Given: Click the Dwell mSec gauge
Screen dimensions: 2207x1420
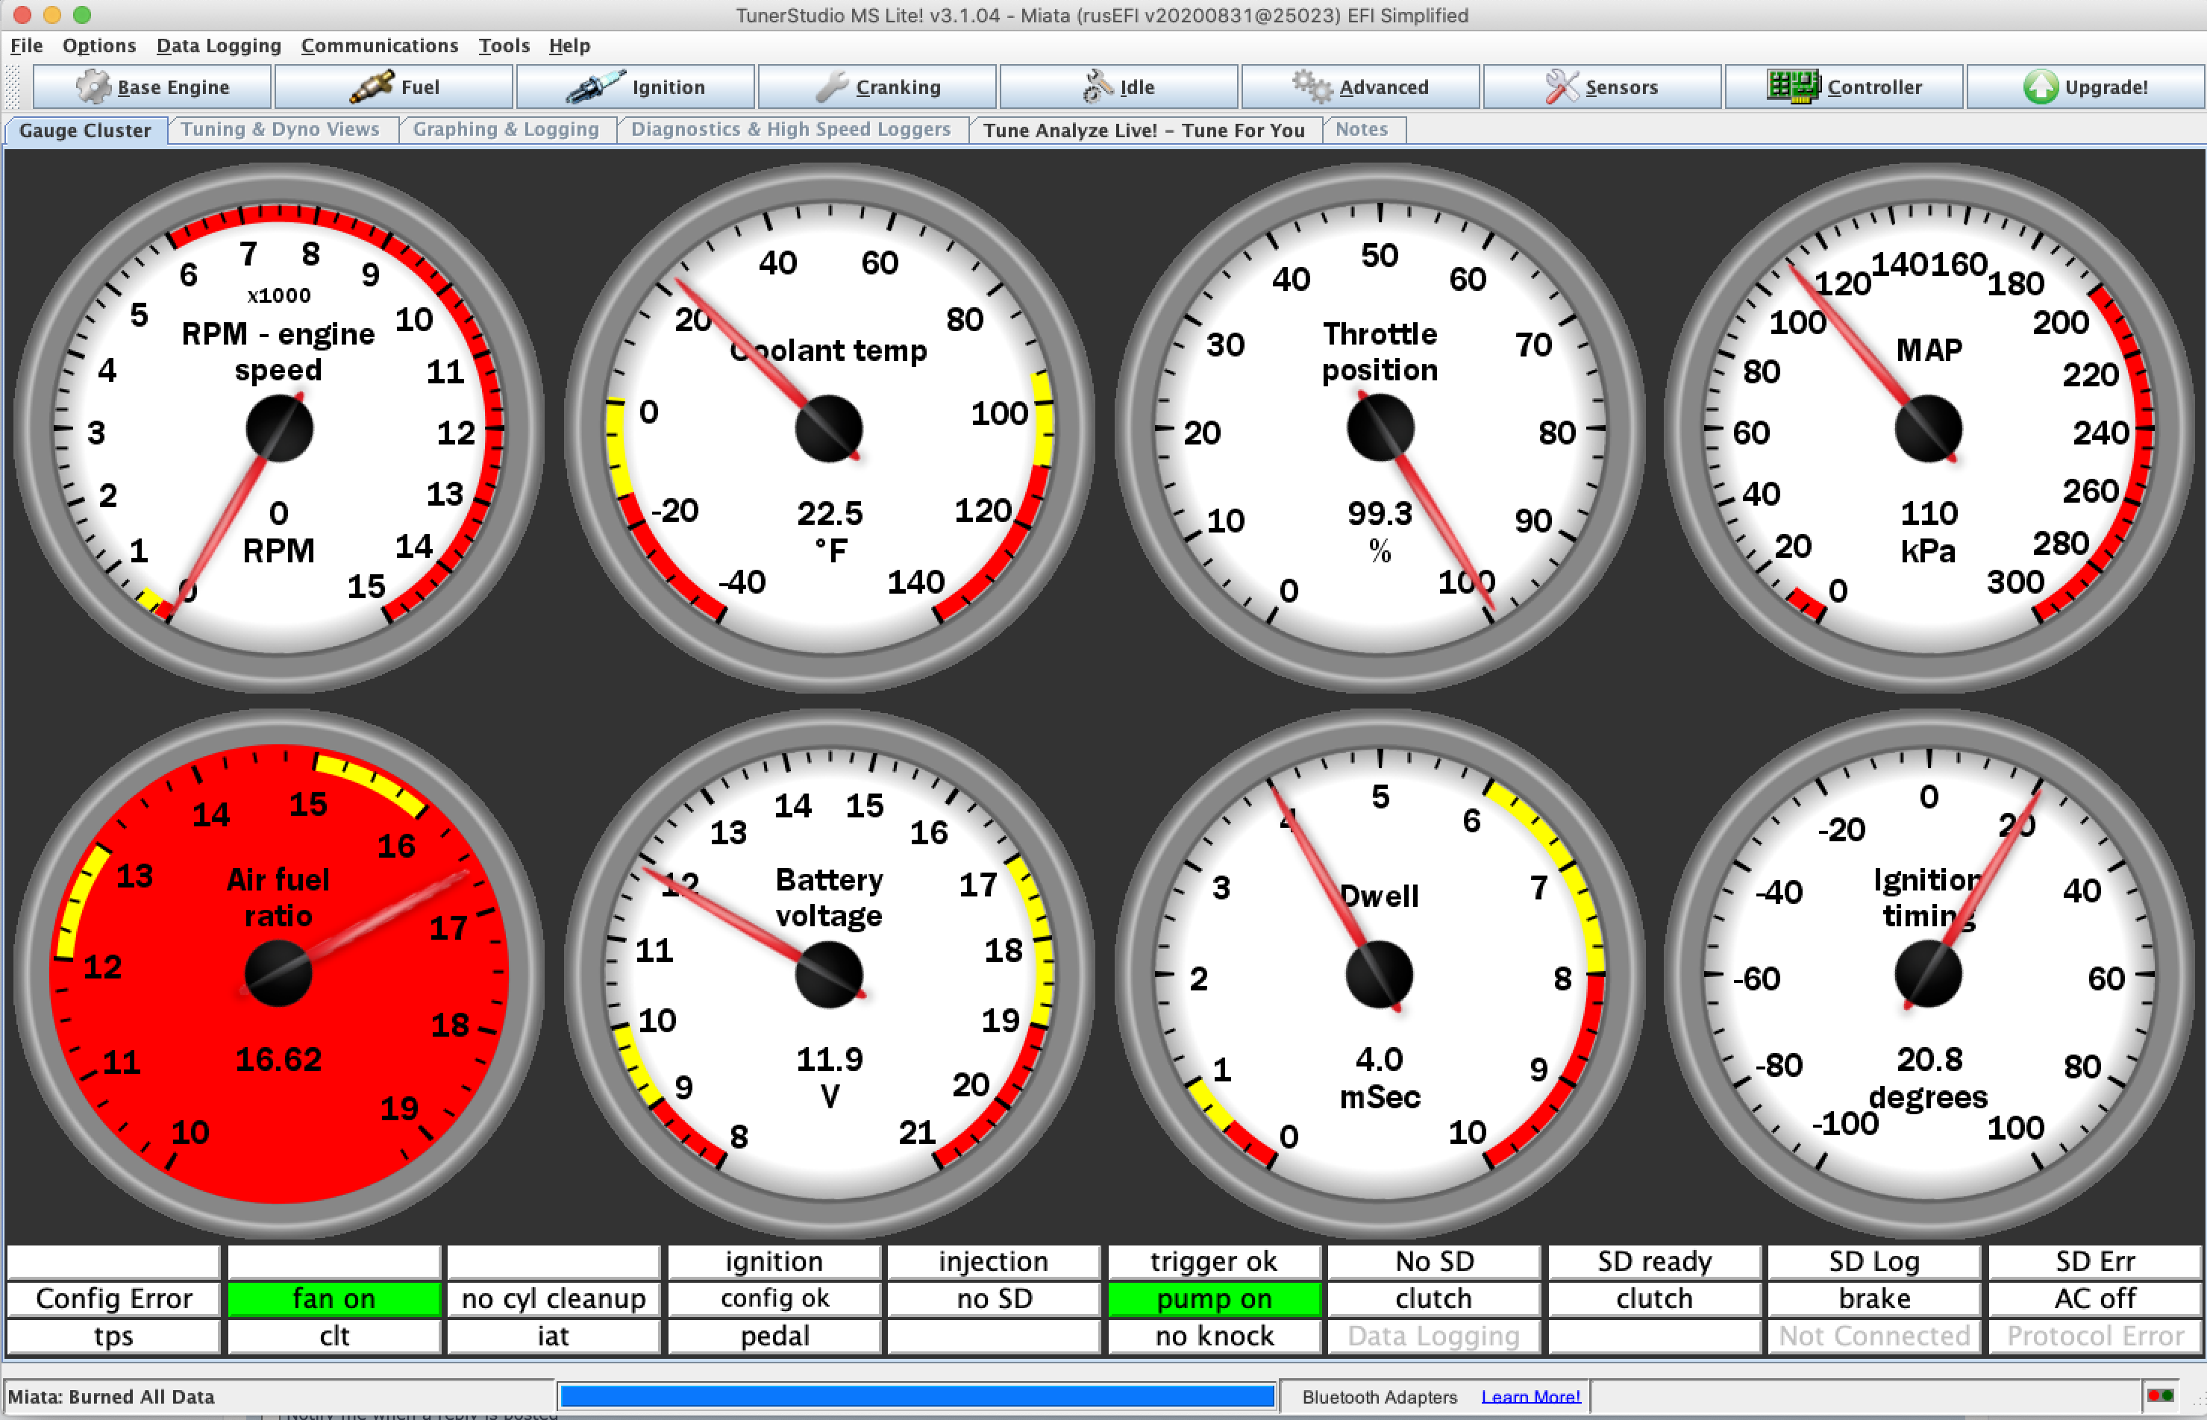Looking at the screenshot, I should (1380, 974).
